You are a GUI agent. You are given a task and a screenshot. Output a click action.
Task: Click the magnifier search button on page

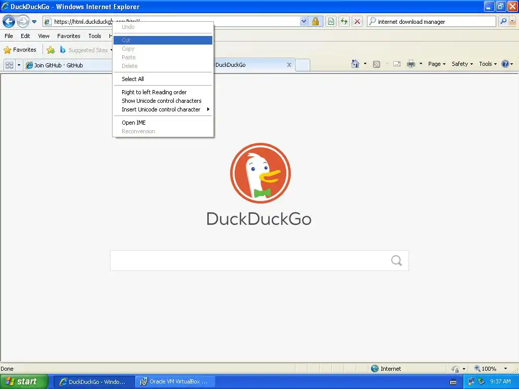[x=396, y=261]
